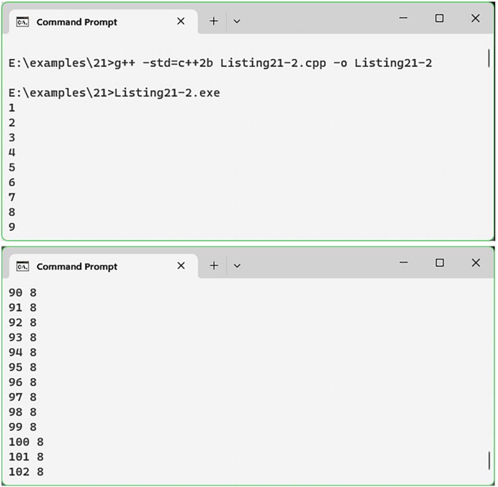Expand the profile dropdown in the bottom window
The height and width of the screenshot is (487, 498).
(x=237, y=266)
